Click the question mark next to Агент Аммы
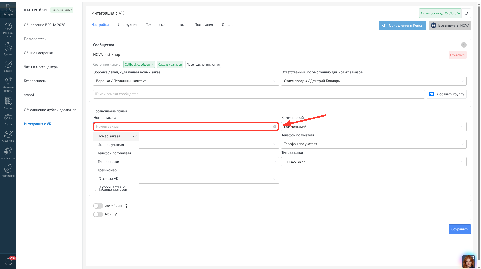Screen dimensions: 481x269 (x=126, y=206)
